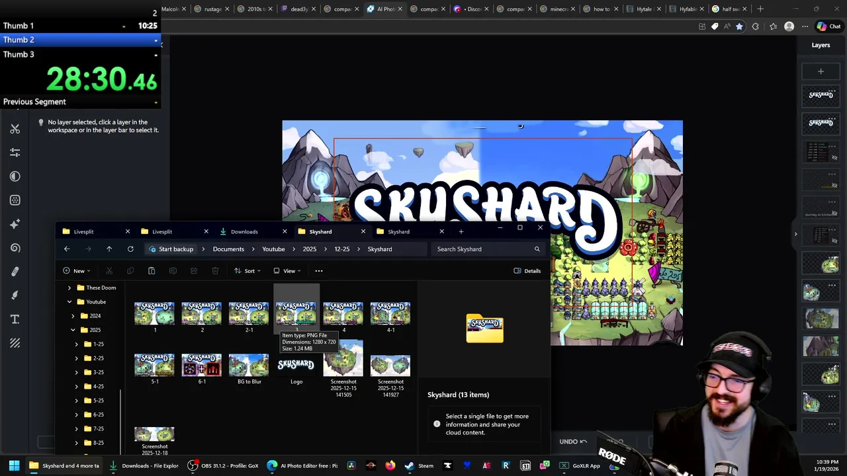Open the New item dropdown
Viewport: 847px width, 476px height.
[76, 270]
